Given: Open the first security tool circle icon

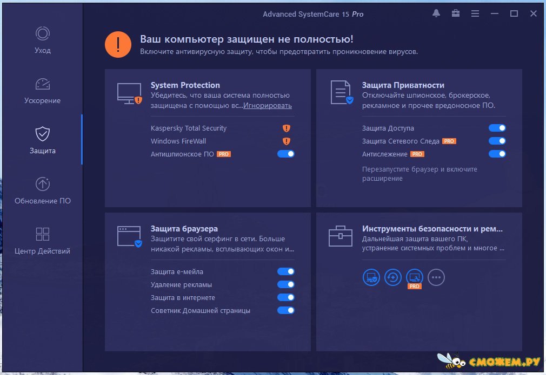Looking at the screenshot, I should 371,278.
